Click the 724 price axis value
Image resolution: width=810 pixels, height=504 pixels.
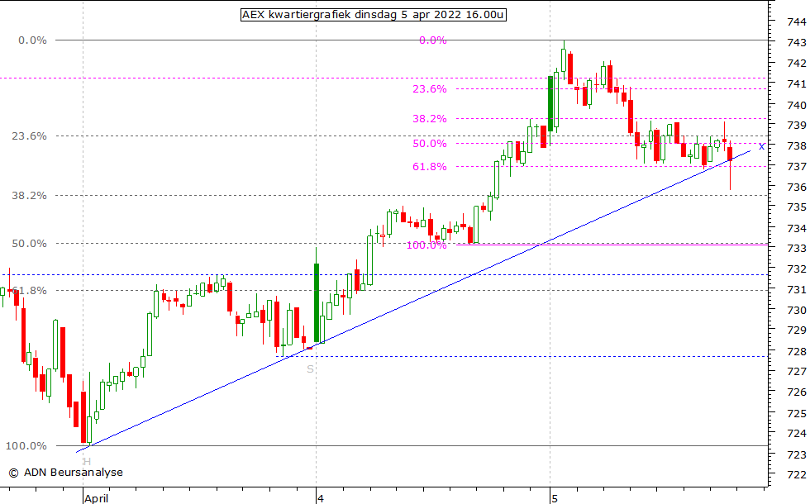click(x=797, y=433)
